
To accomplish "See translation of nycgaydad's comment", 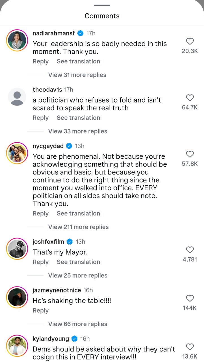I will [78, 214].
